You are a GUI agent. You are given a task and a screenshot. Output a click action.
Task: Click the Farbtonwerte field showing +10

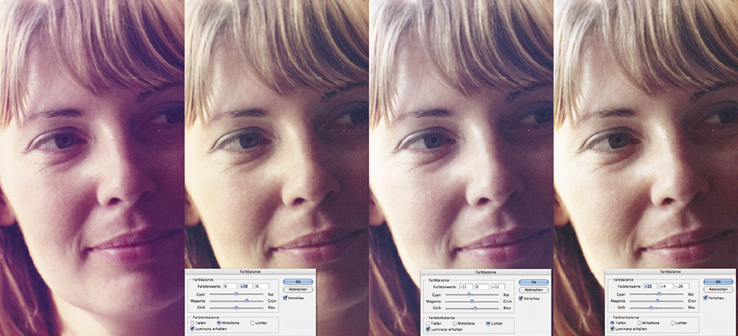point(650,286)
